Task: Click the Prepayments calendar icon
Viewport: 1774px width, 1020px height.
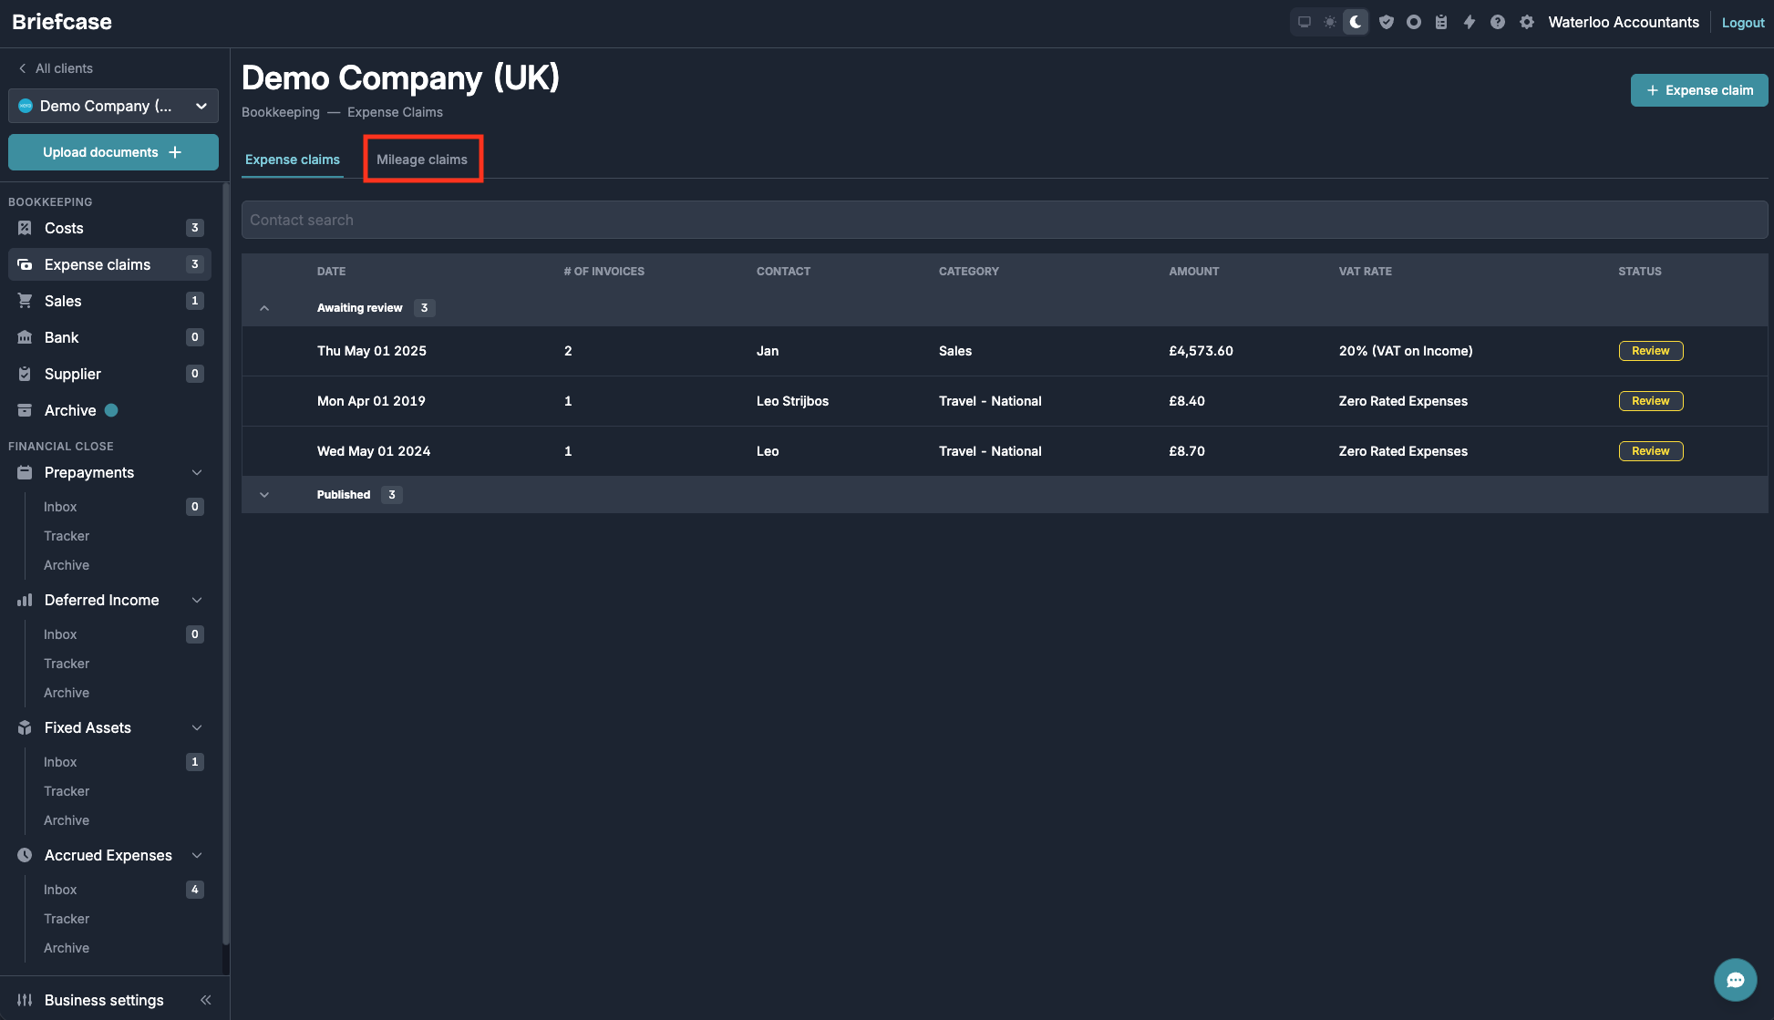Action: [x=25, y=472]
